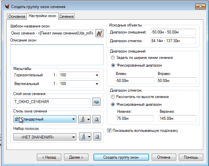Expand the Горизонтальный scale dropdown
The width and height of the screenshot is (209, 166).
click(97, 75)
